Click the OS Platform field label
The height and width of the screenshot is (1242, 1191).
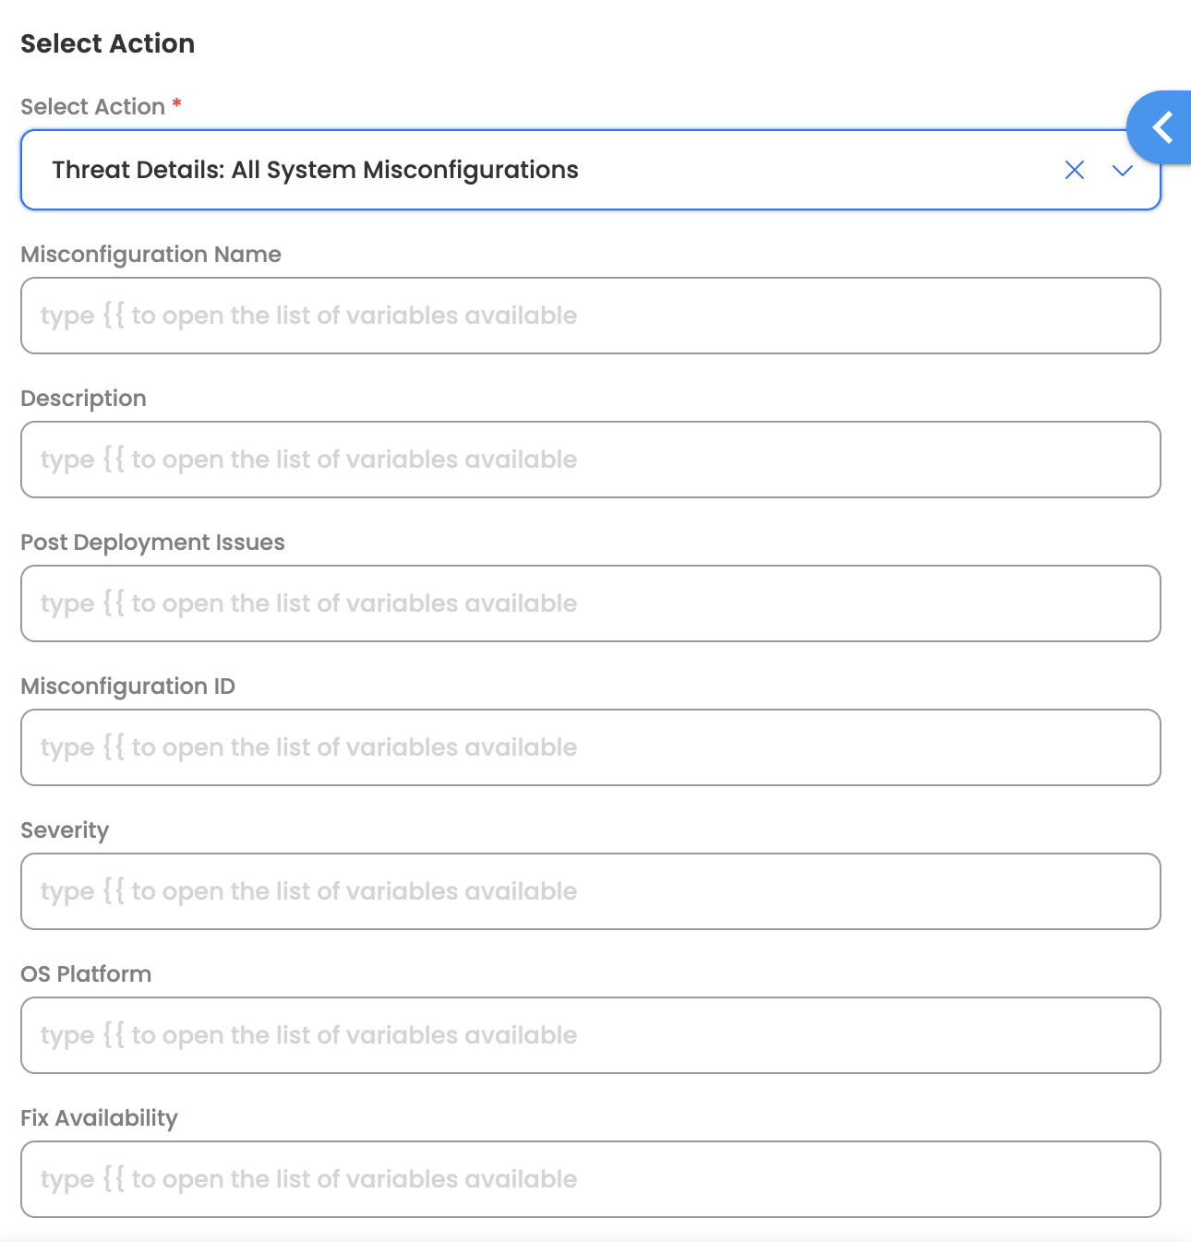86,974
